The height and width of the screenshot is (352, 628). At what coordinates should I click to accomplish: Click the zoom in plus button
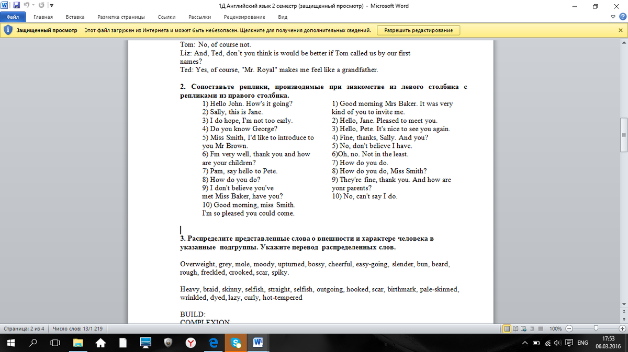[x=622, y=329]
